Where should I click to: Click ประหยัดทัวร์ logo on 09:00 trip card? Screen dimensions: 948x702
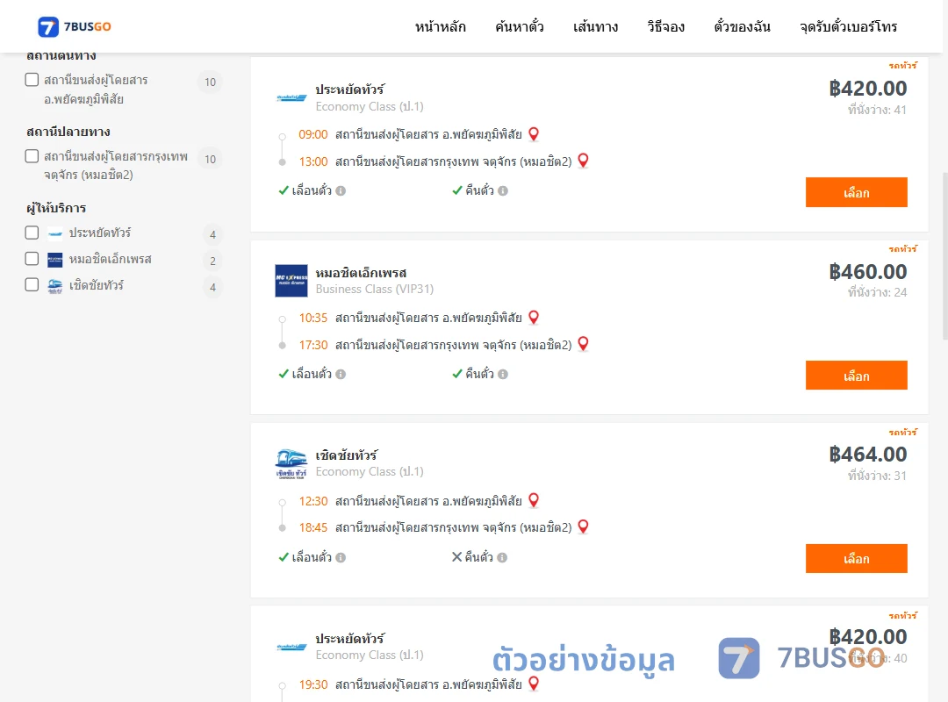pyautogui.click(x=291, y=98)
